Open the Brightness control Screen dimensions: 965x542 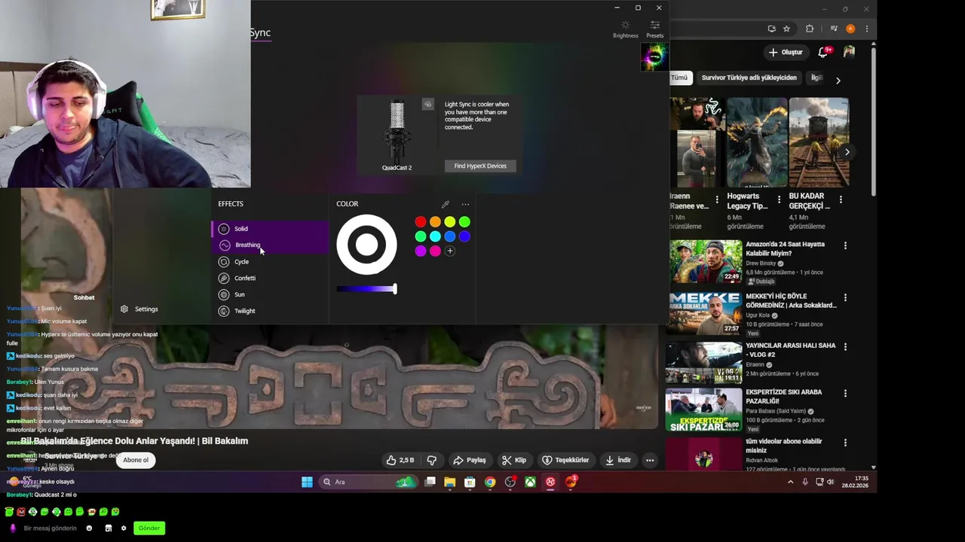click(x=625, y=29)
